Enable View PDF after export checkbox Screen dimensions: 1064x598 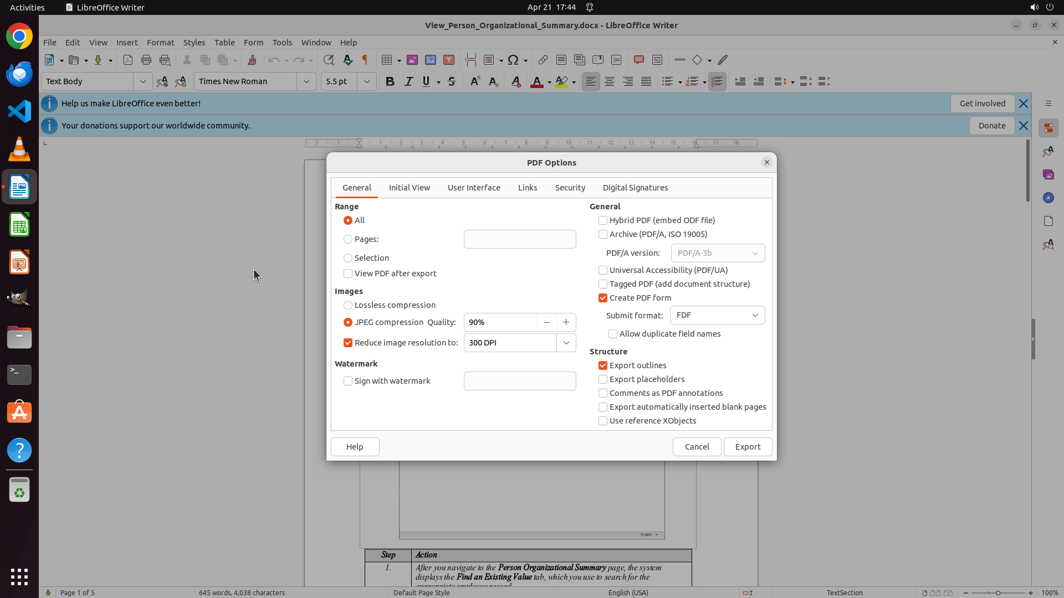(x=348, y=274)
